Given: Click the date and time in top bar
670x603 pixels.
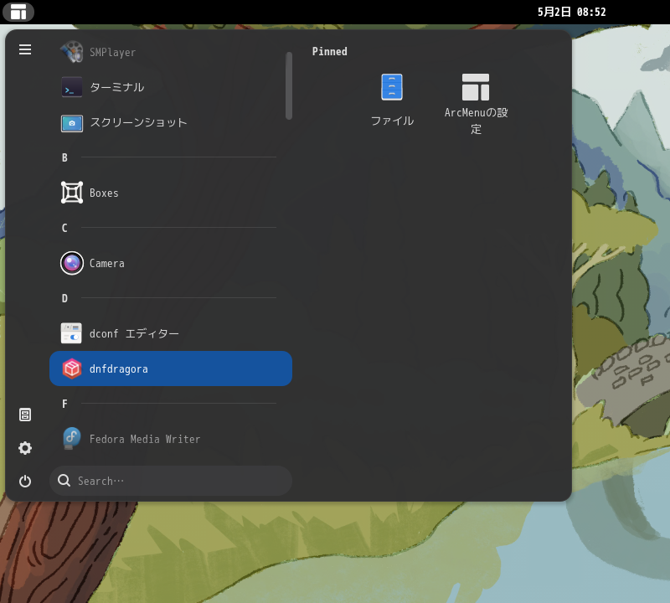Looking at the screenshot, I should (572, 12).
